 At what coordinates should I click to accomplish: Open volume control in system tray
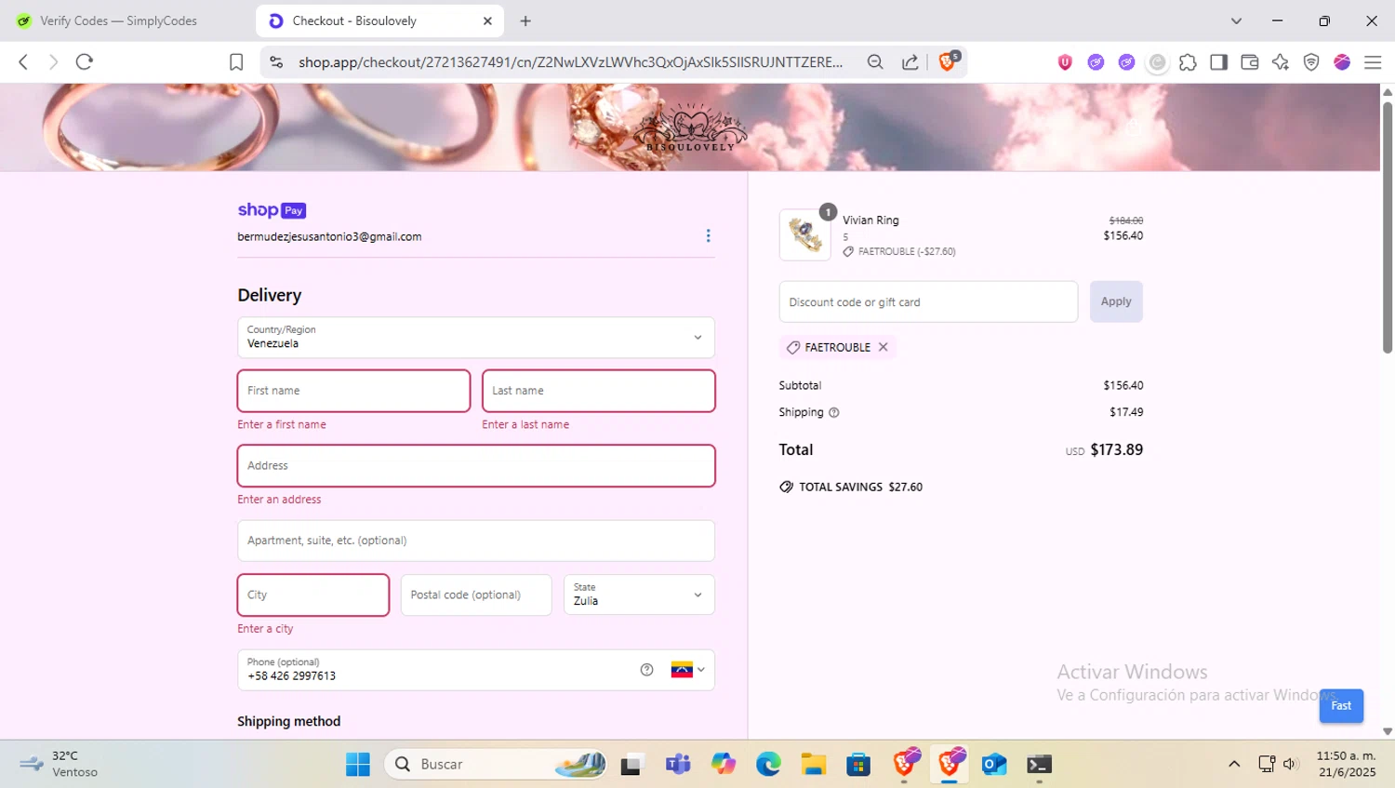pyautogui.click(x=1290, y=764)
